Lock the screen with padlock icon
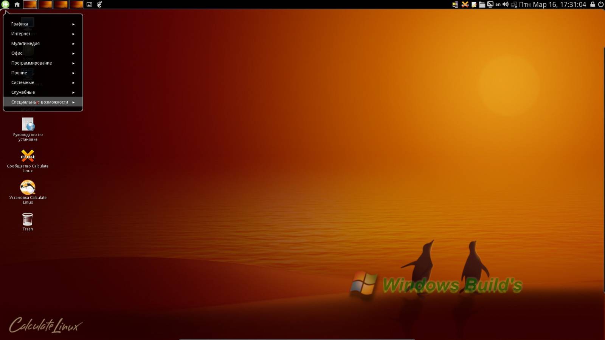This screenshot has height=340, width=605. (x=593, y=5)
